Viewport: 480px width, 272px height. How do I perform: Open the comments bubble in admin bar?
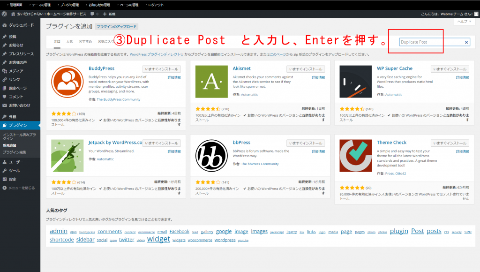(x=92, y=14)
